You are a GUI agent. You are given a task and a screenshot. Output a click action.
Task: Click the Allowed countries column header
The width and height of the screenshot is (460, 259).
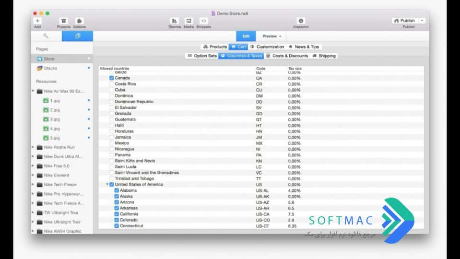(115, 68)
